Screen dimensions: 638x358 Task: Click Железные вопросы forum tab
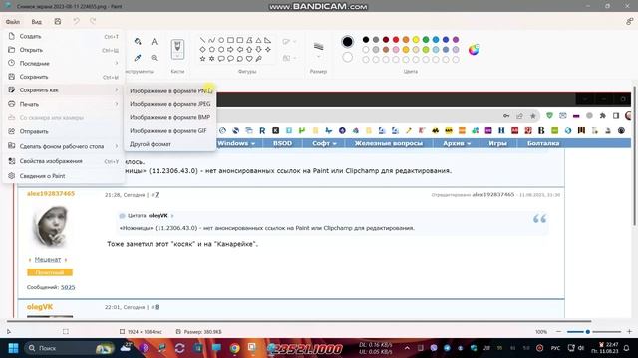[x=388, y=143]
